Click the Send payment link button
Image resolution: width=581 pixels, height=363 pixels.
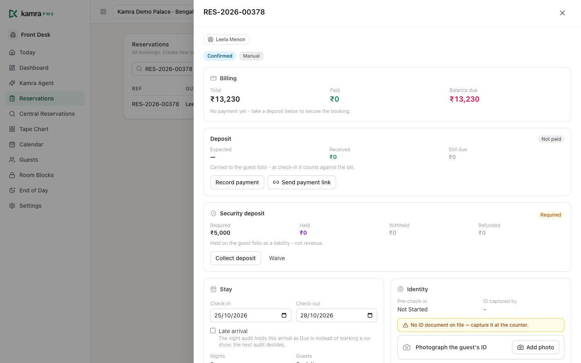(x=302, y=182)
